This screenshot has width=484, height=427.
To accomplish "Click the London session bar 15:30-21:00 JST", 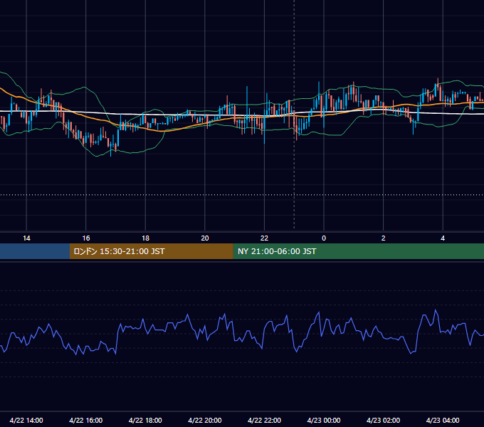I will click(151, 251).
